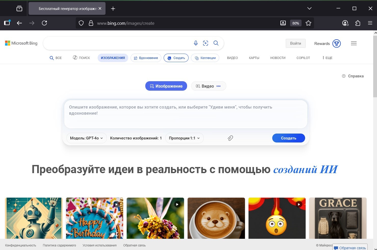Click the Rewards trophy icon
Viewport: 377px width, 250px height.
pos(336,43)
